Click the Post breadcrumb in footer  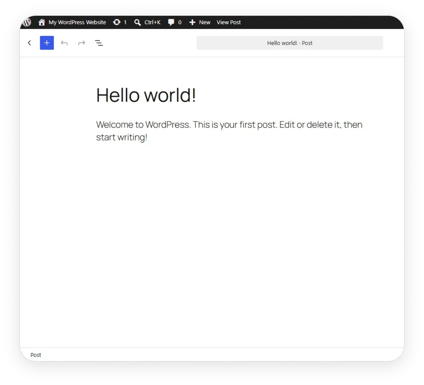pos(36,355)
